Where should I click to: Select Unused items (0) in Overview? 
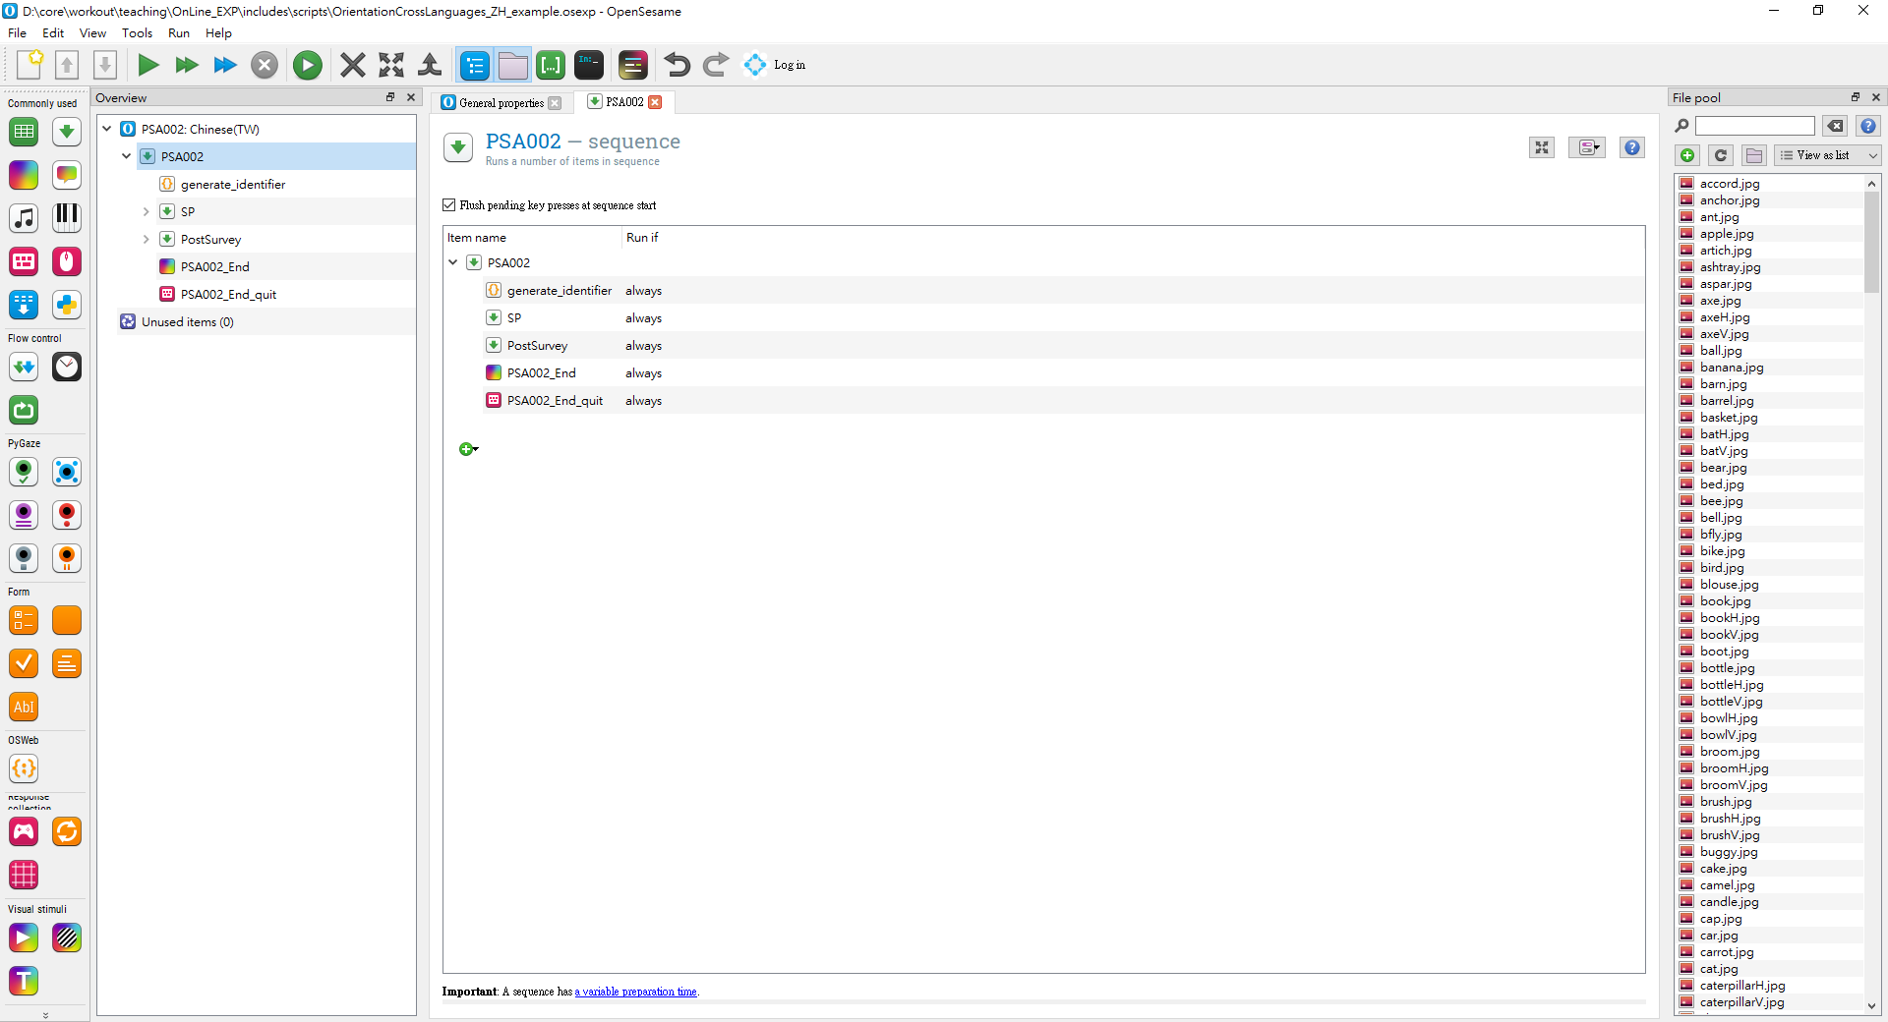pos(187,321)
